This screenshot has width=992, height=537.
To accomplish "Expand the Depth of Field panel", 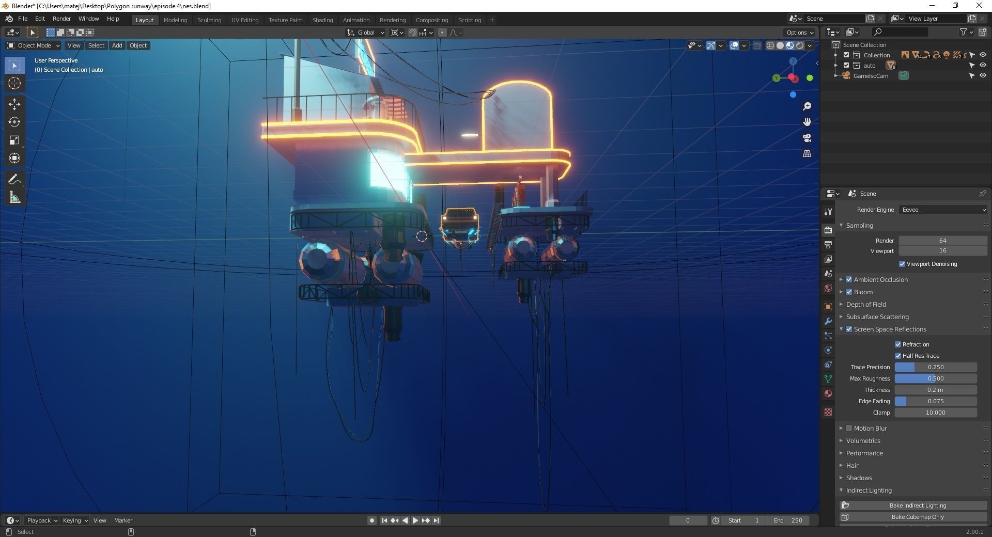I will [866, 304].
